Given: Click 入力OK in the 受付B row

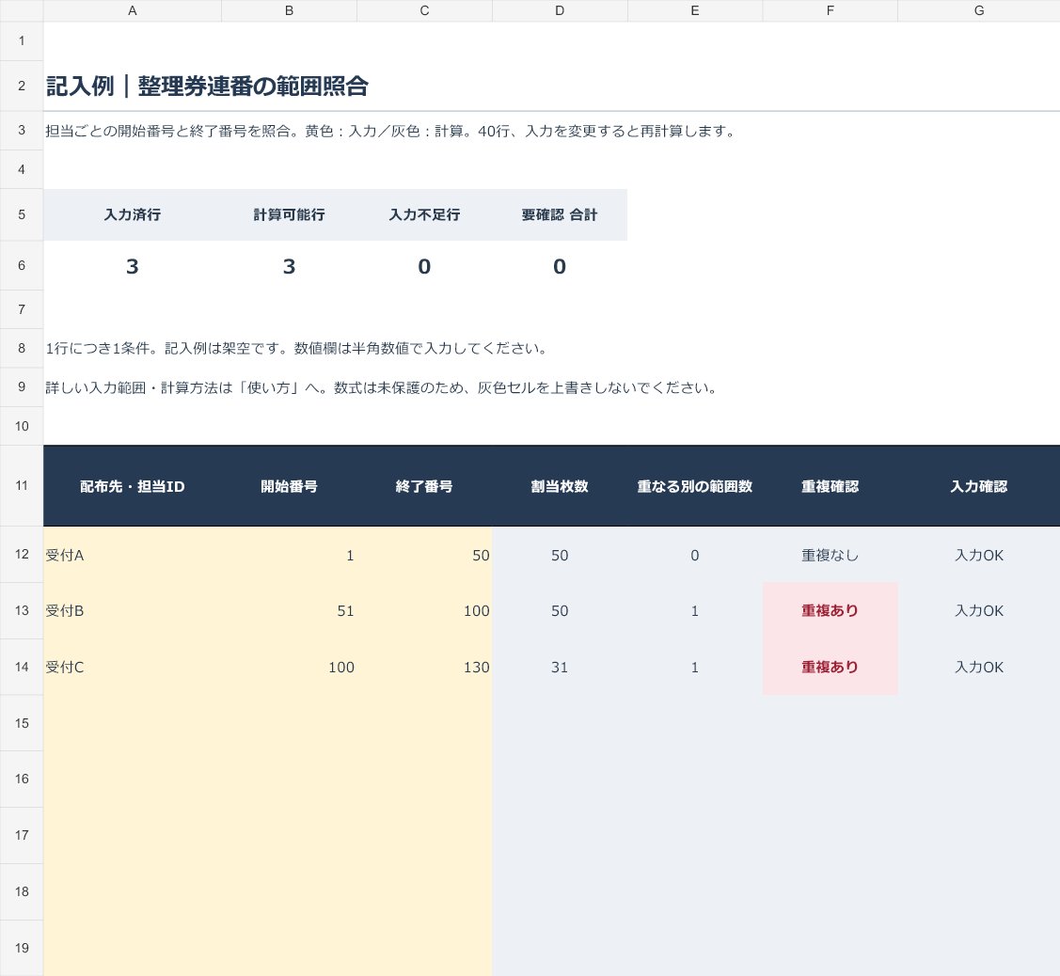Looking at the screenshot, I should [x=979, y=611].
